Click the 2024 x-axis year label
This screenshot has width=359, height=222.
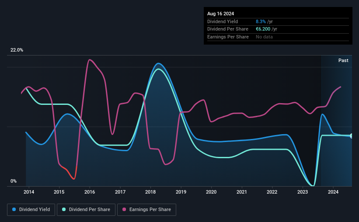pos(333,192)
